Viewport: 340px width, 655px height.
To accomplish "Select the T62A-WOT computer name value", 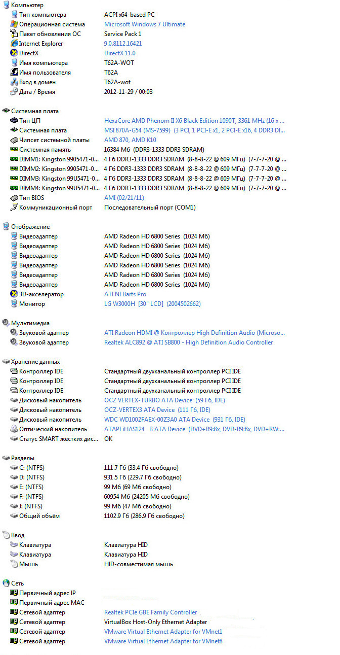I will (119, 63).
